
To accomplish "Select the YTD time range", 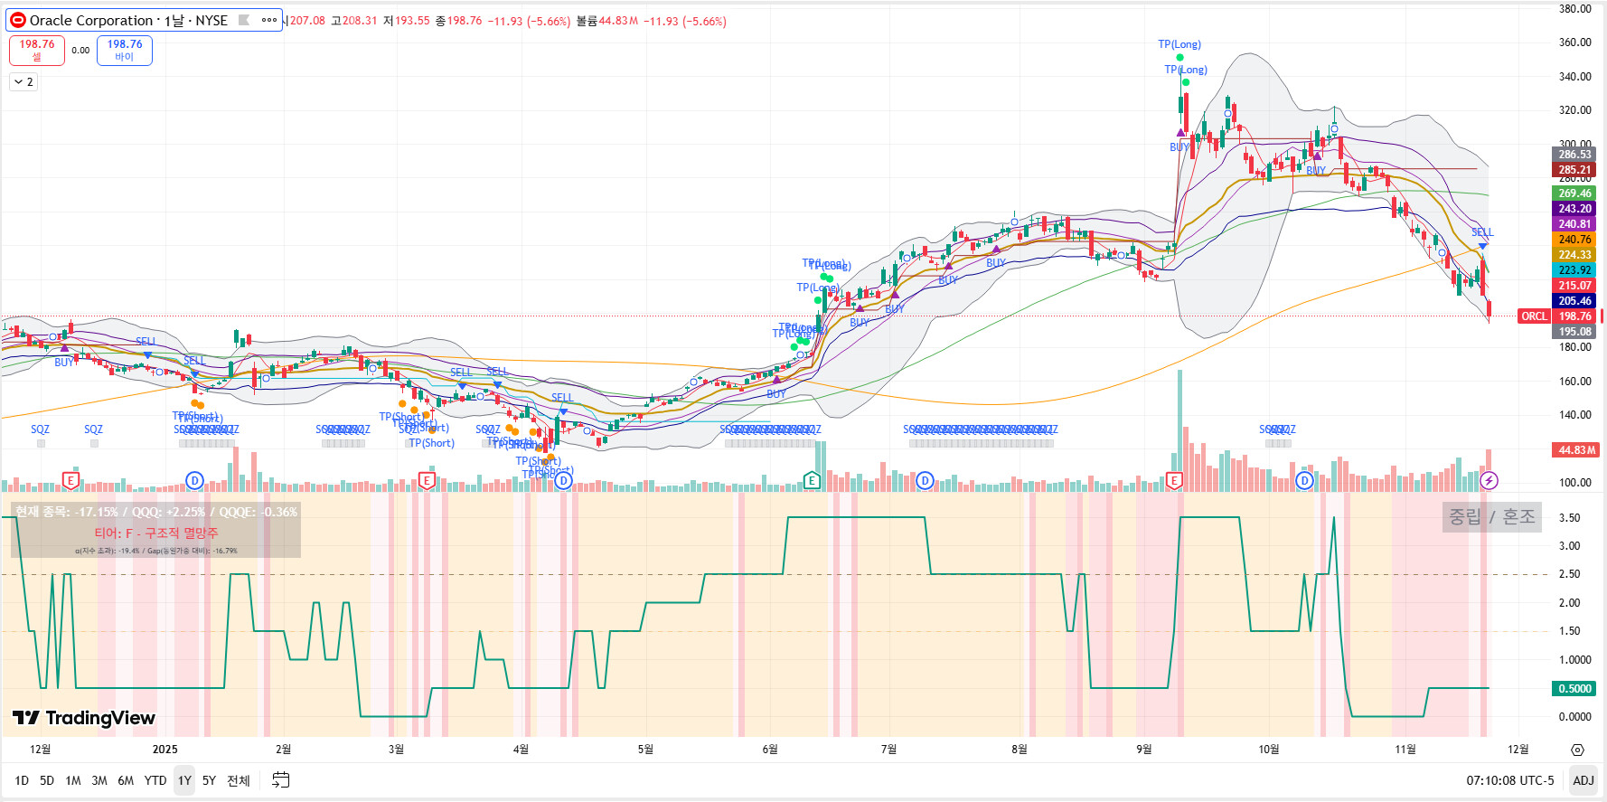I will (x=155, y=780).
